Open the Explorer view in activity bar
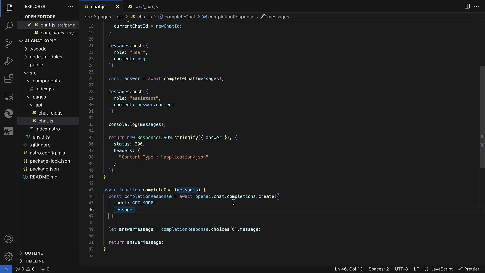485x273 pixels. [x=9, y=9]
